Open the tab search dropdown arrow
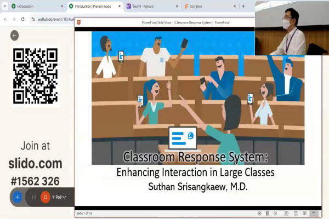 [x=4, y=6]
